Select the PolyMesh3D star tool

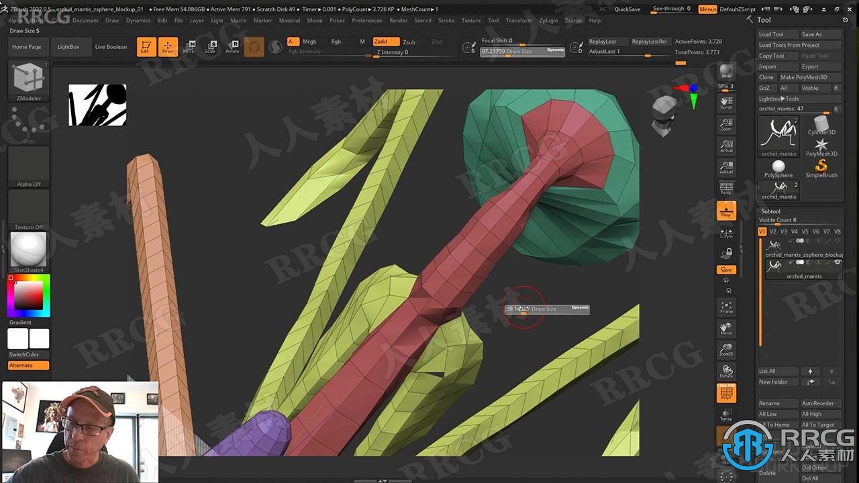[x=821, y=148]
